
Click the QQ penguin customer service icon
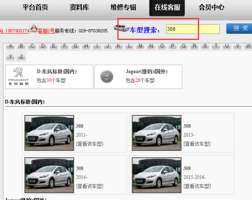tap(34, 28)
